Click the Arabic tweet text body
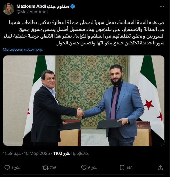This screenshot has width=170, height=177. tap(84, 33)
